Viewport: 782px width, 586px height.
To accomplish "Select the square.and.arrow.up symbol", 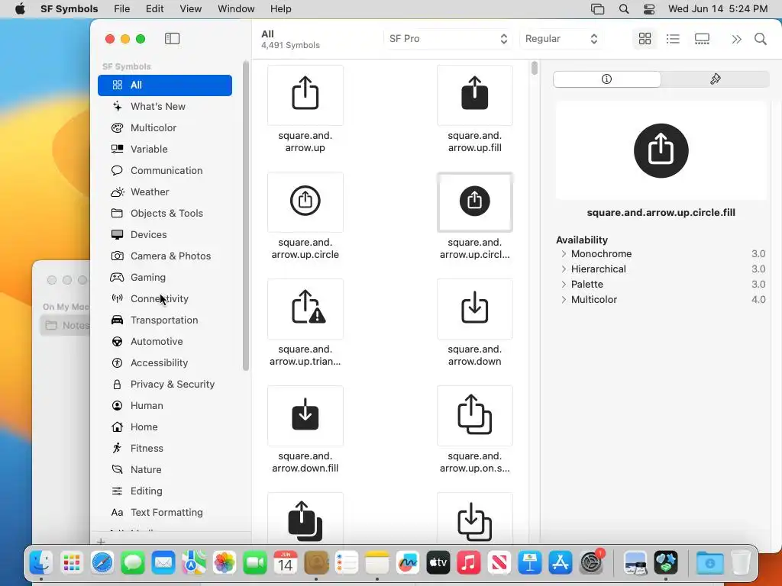I will click(305, 95).
